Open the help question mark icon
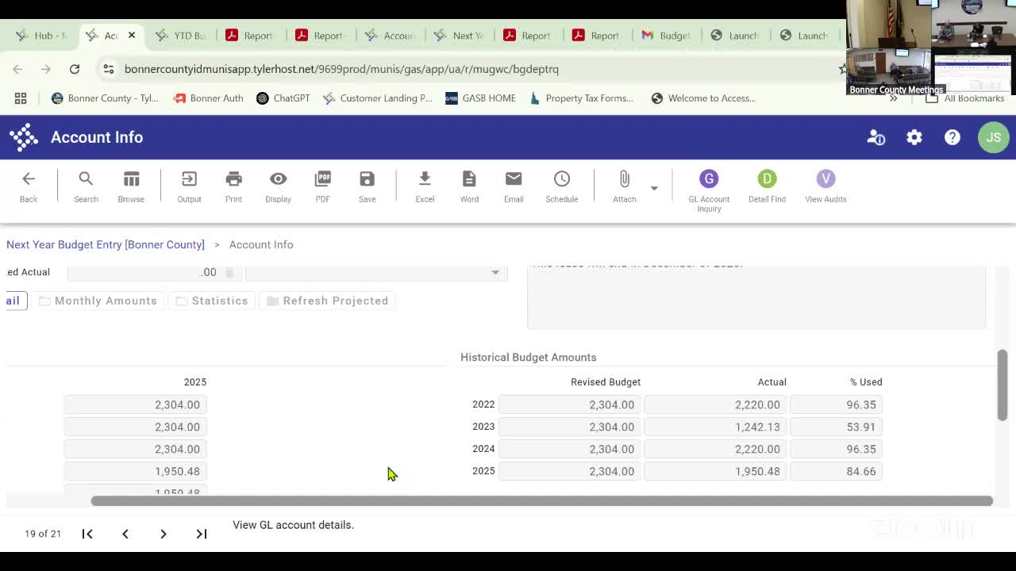1016x571 pixels. click(x=952, y=137)
